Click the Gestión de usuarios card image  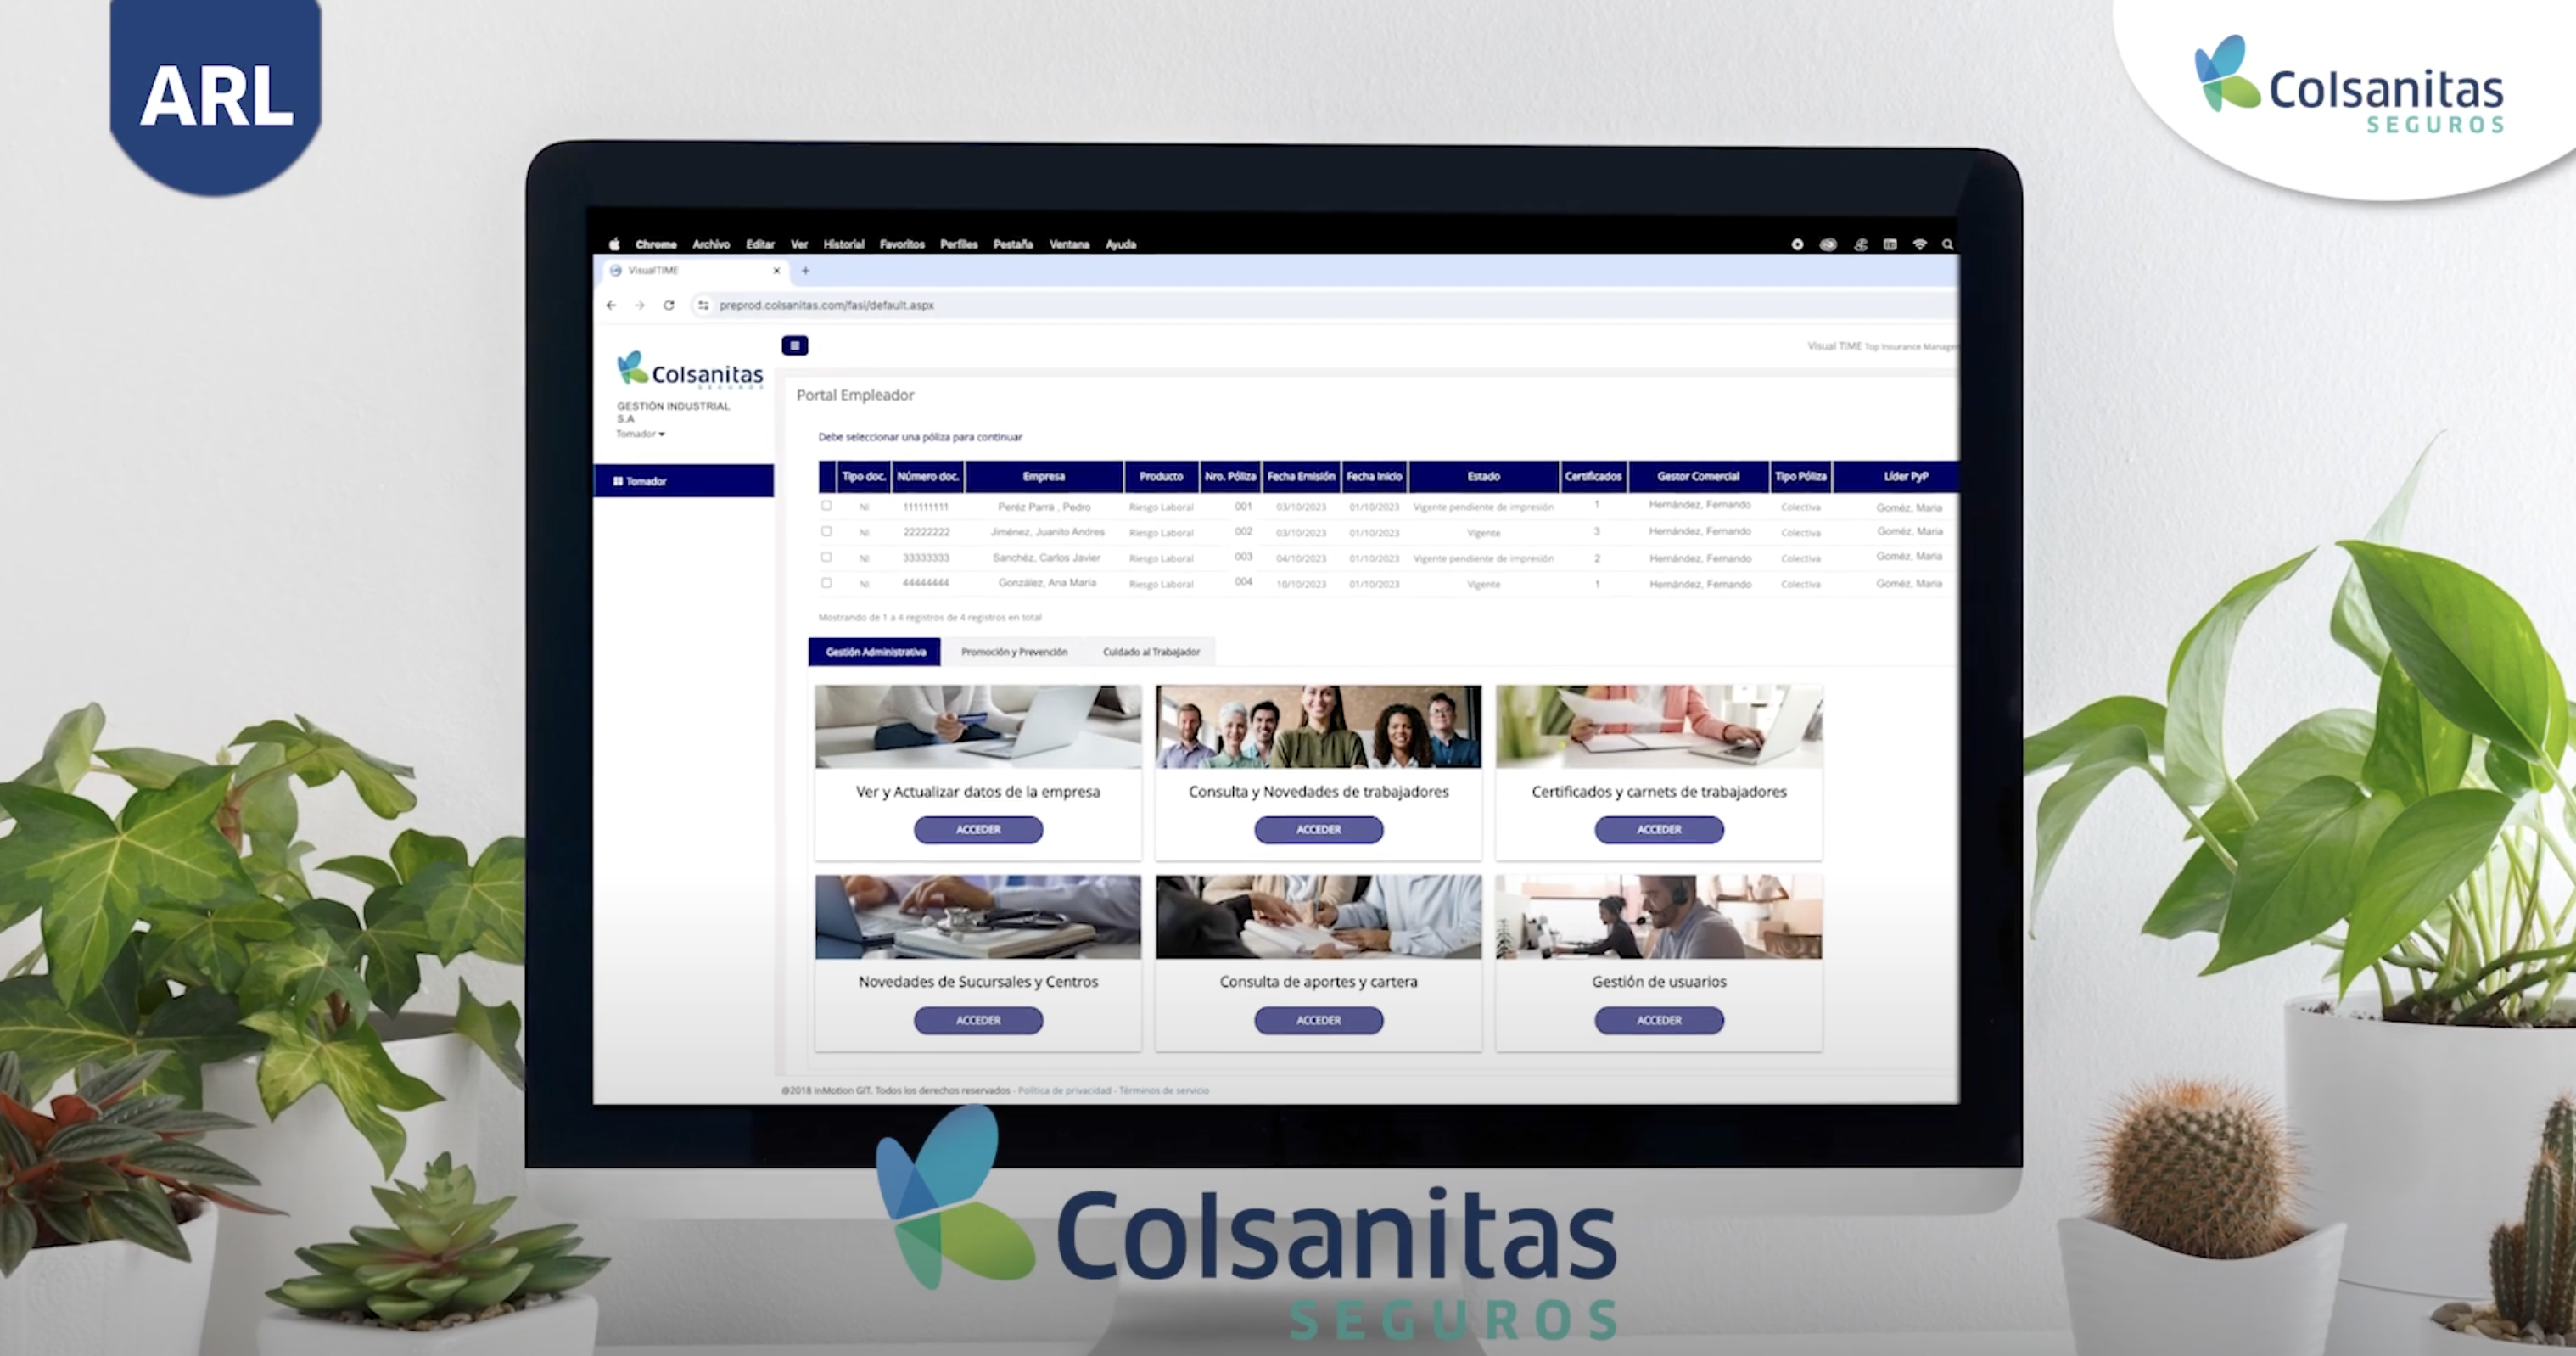click(1658, 917)
